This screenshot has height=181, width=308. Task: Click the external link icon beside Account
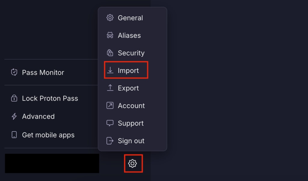(110, 105)
